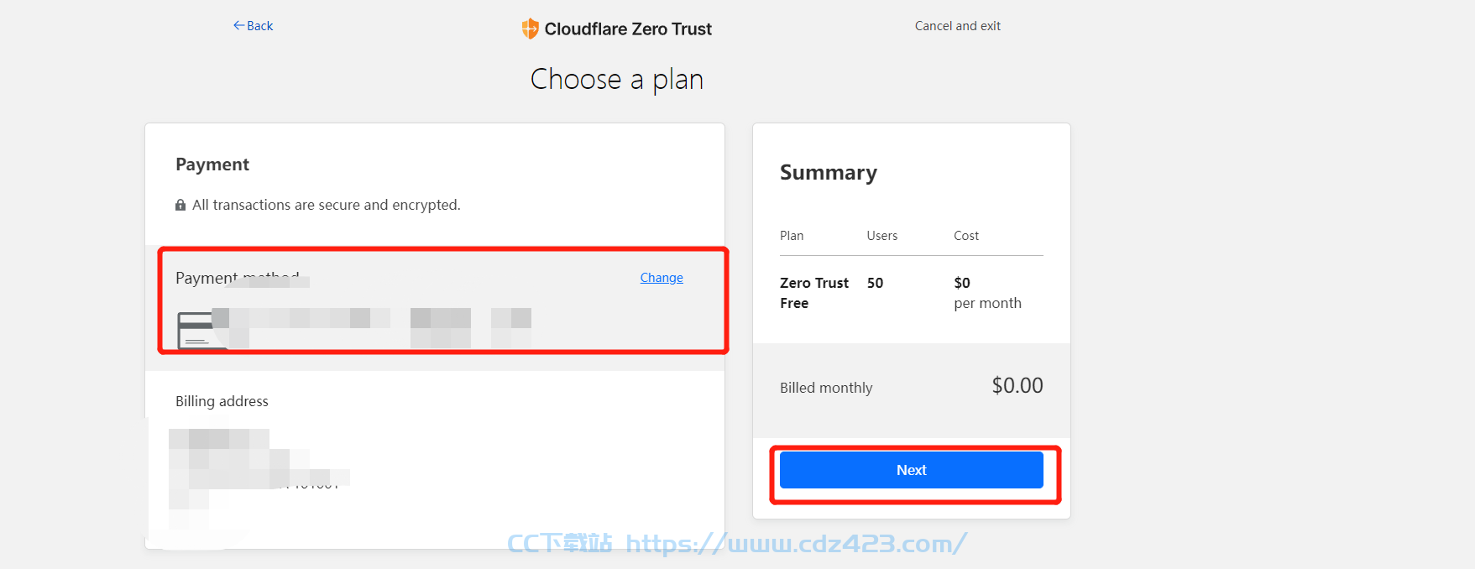Change the payment method

tap(662, 278)
